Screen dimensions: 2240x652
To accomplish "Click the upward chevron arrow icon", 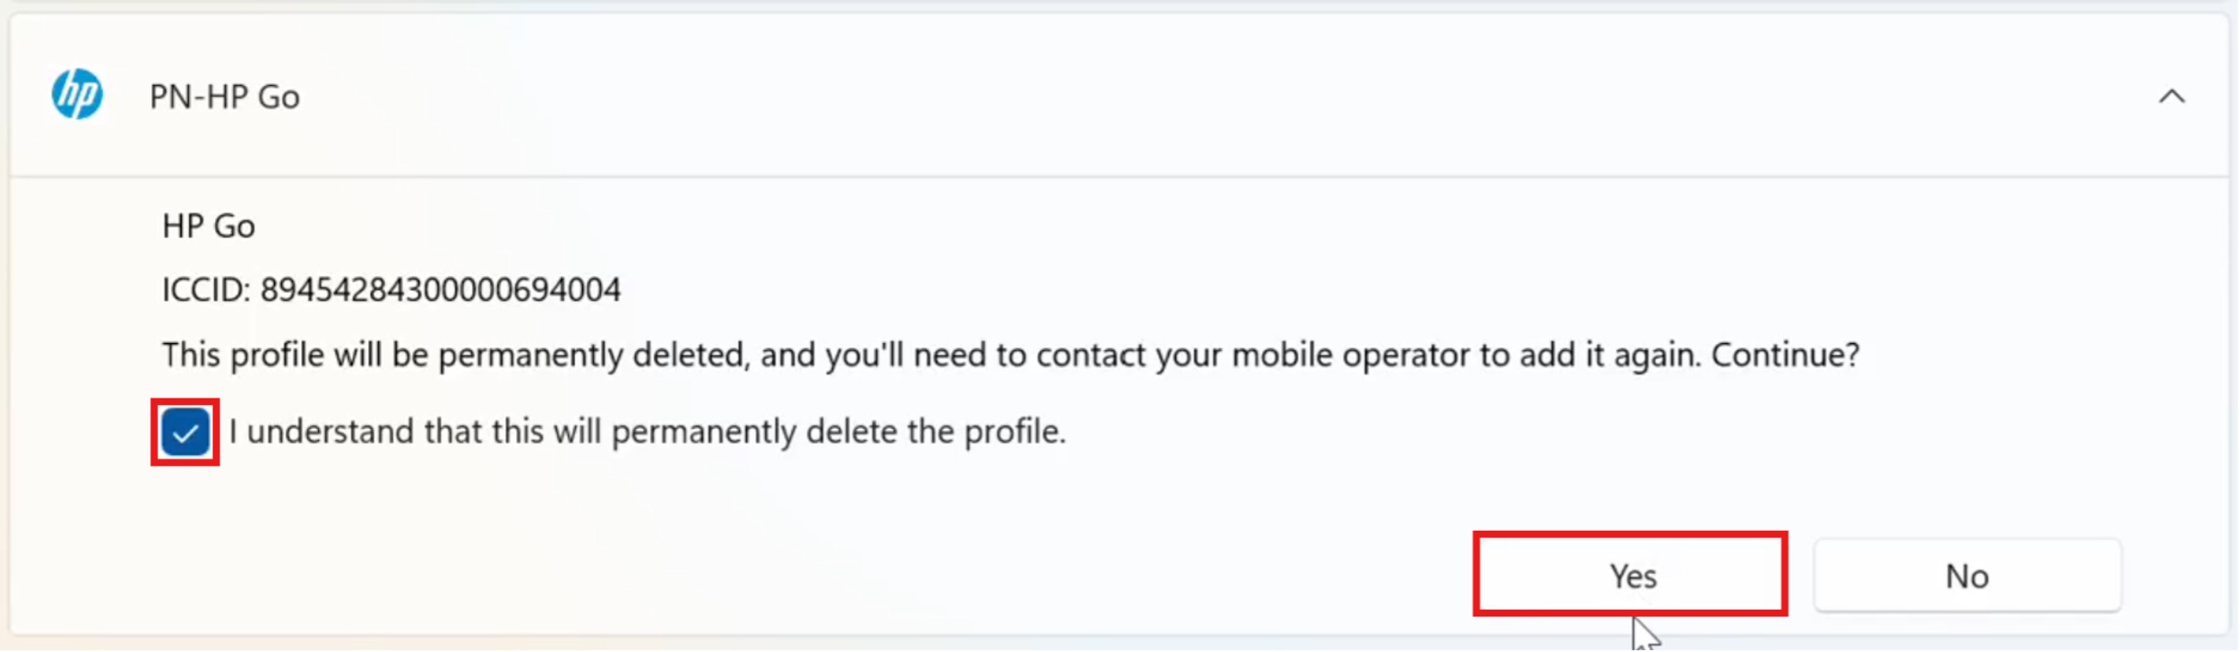I will (x=2171, y=96).
